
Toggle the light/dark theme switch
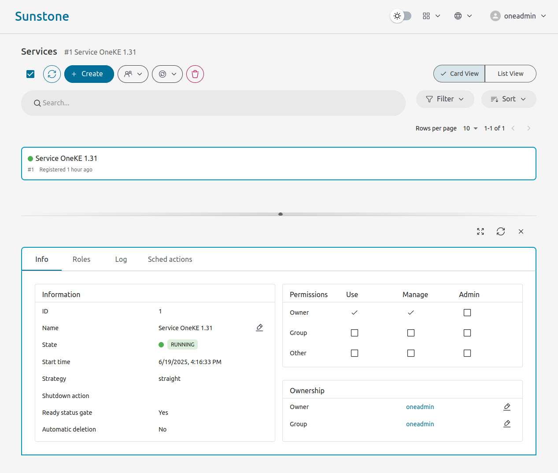pos(401,16)
